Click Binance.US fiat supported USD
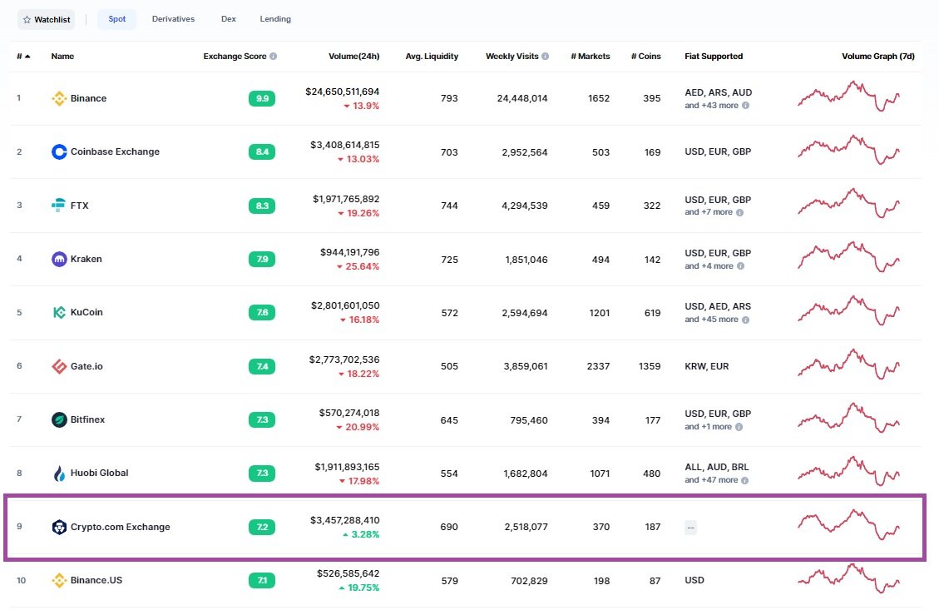The image size is (939, 615). coord(694,580)
